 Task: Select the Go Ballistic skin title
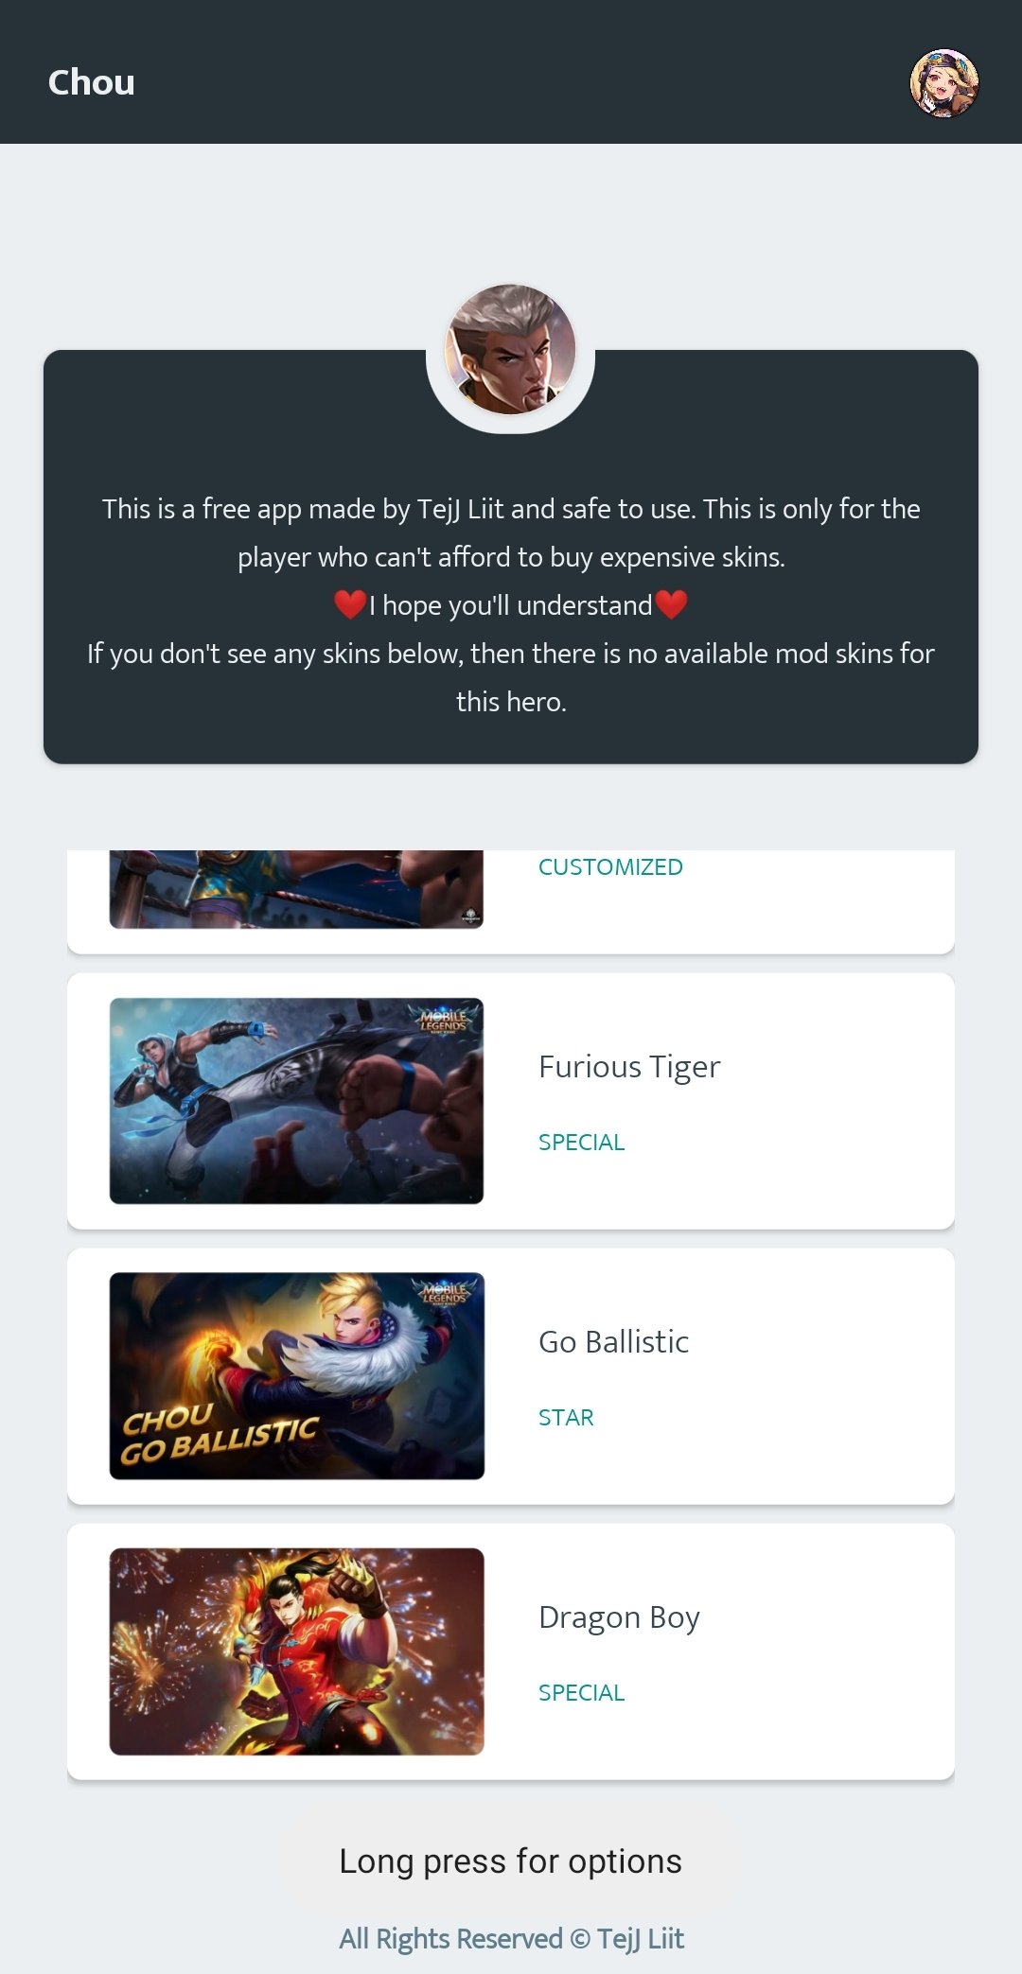pyautogui.click(x=613, y=1342)
